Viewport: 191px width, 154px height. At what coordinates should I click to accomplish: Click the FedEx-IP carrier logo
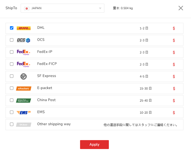click(x=24, y=52)
